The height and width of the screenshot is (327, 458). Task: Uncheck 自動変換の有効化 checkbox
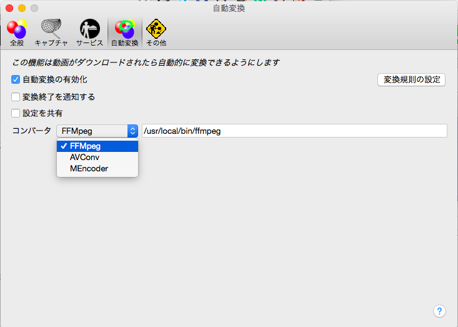(16, 79)
